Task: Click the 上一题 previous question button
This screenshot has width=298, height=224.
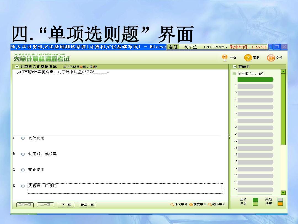Action: pyautogui.click(x=46, y=205)
